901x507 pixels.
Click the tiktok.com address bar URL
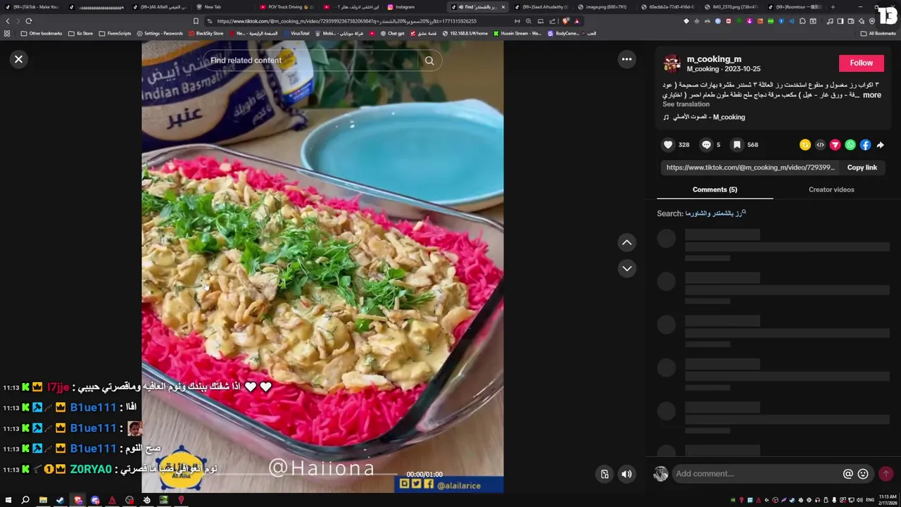tap(347, 21)
